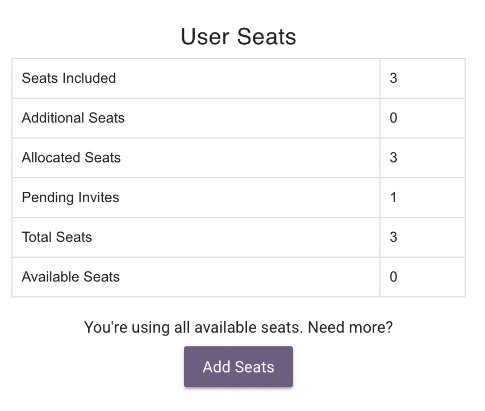
Task: Click the Available Seats value 0
Action: click(x=394, y=277)
